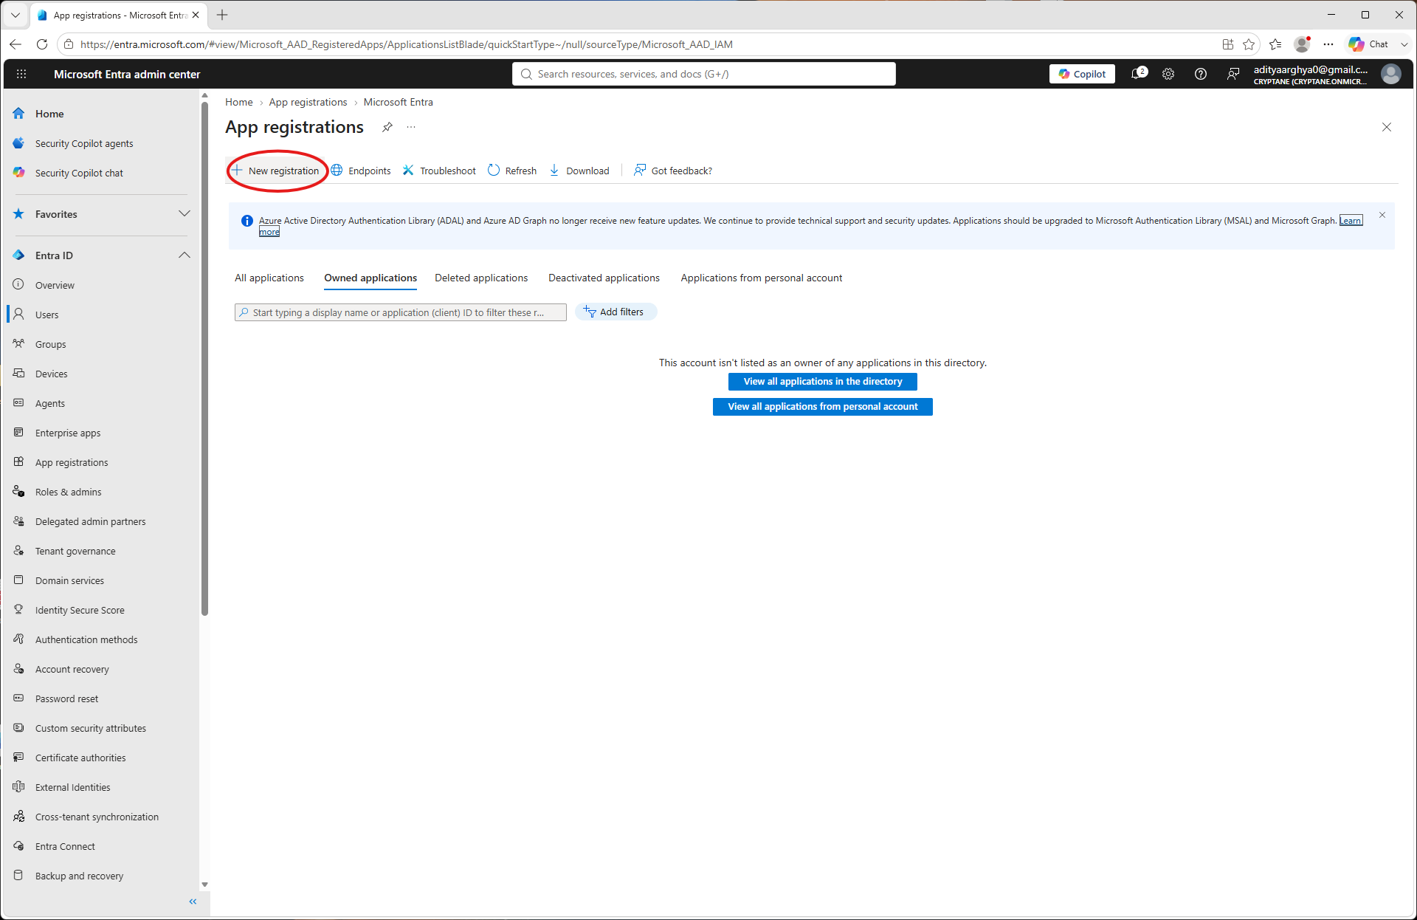Click the Microsoft Entra breadcrumb
Screen dimensions: 1417x920
398,102
